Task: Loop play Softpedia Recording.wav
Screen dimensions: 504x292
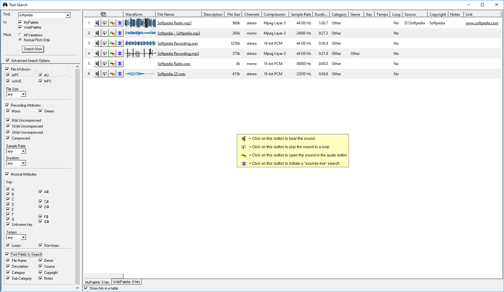Action: pyautogui.click(x=105, y=43)
